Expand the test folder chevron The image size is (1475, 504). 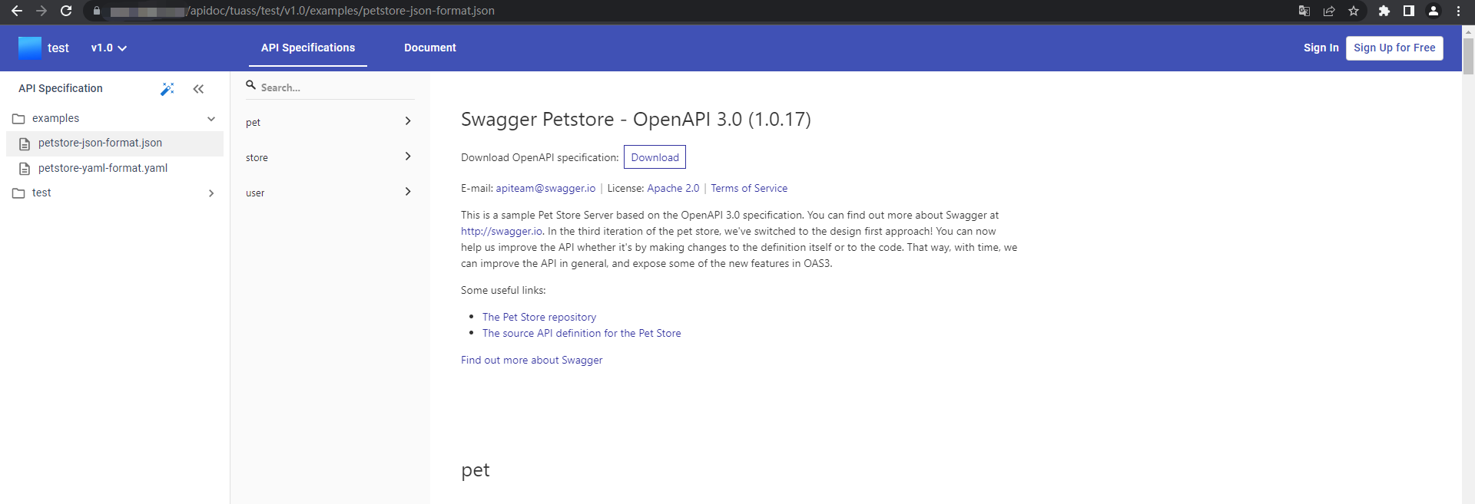pyautogui.click(x=211, y=193)
